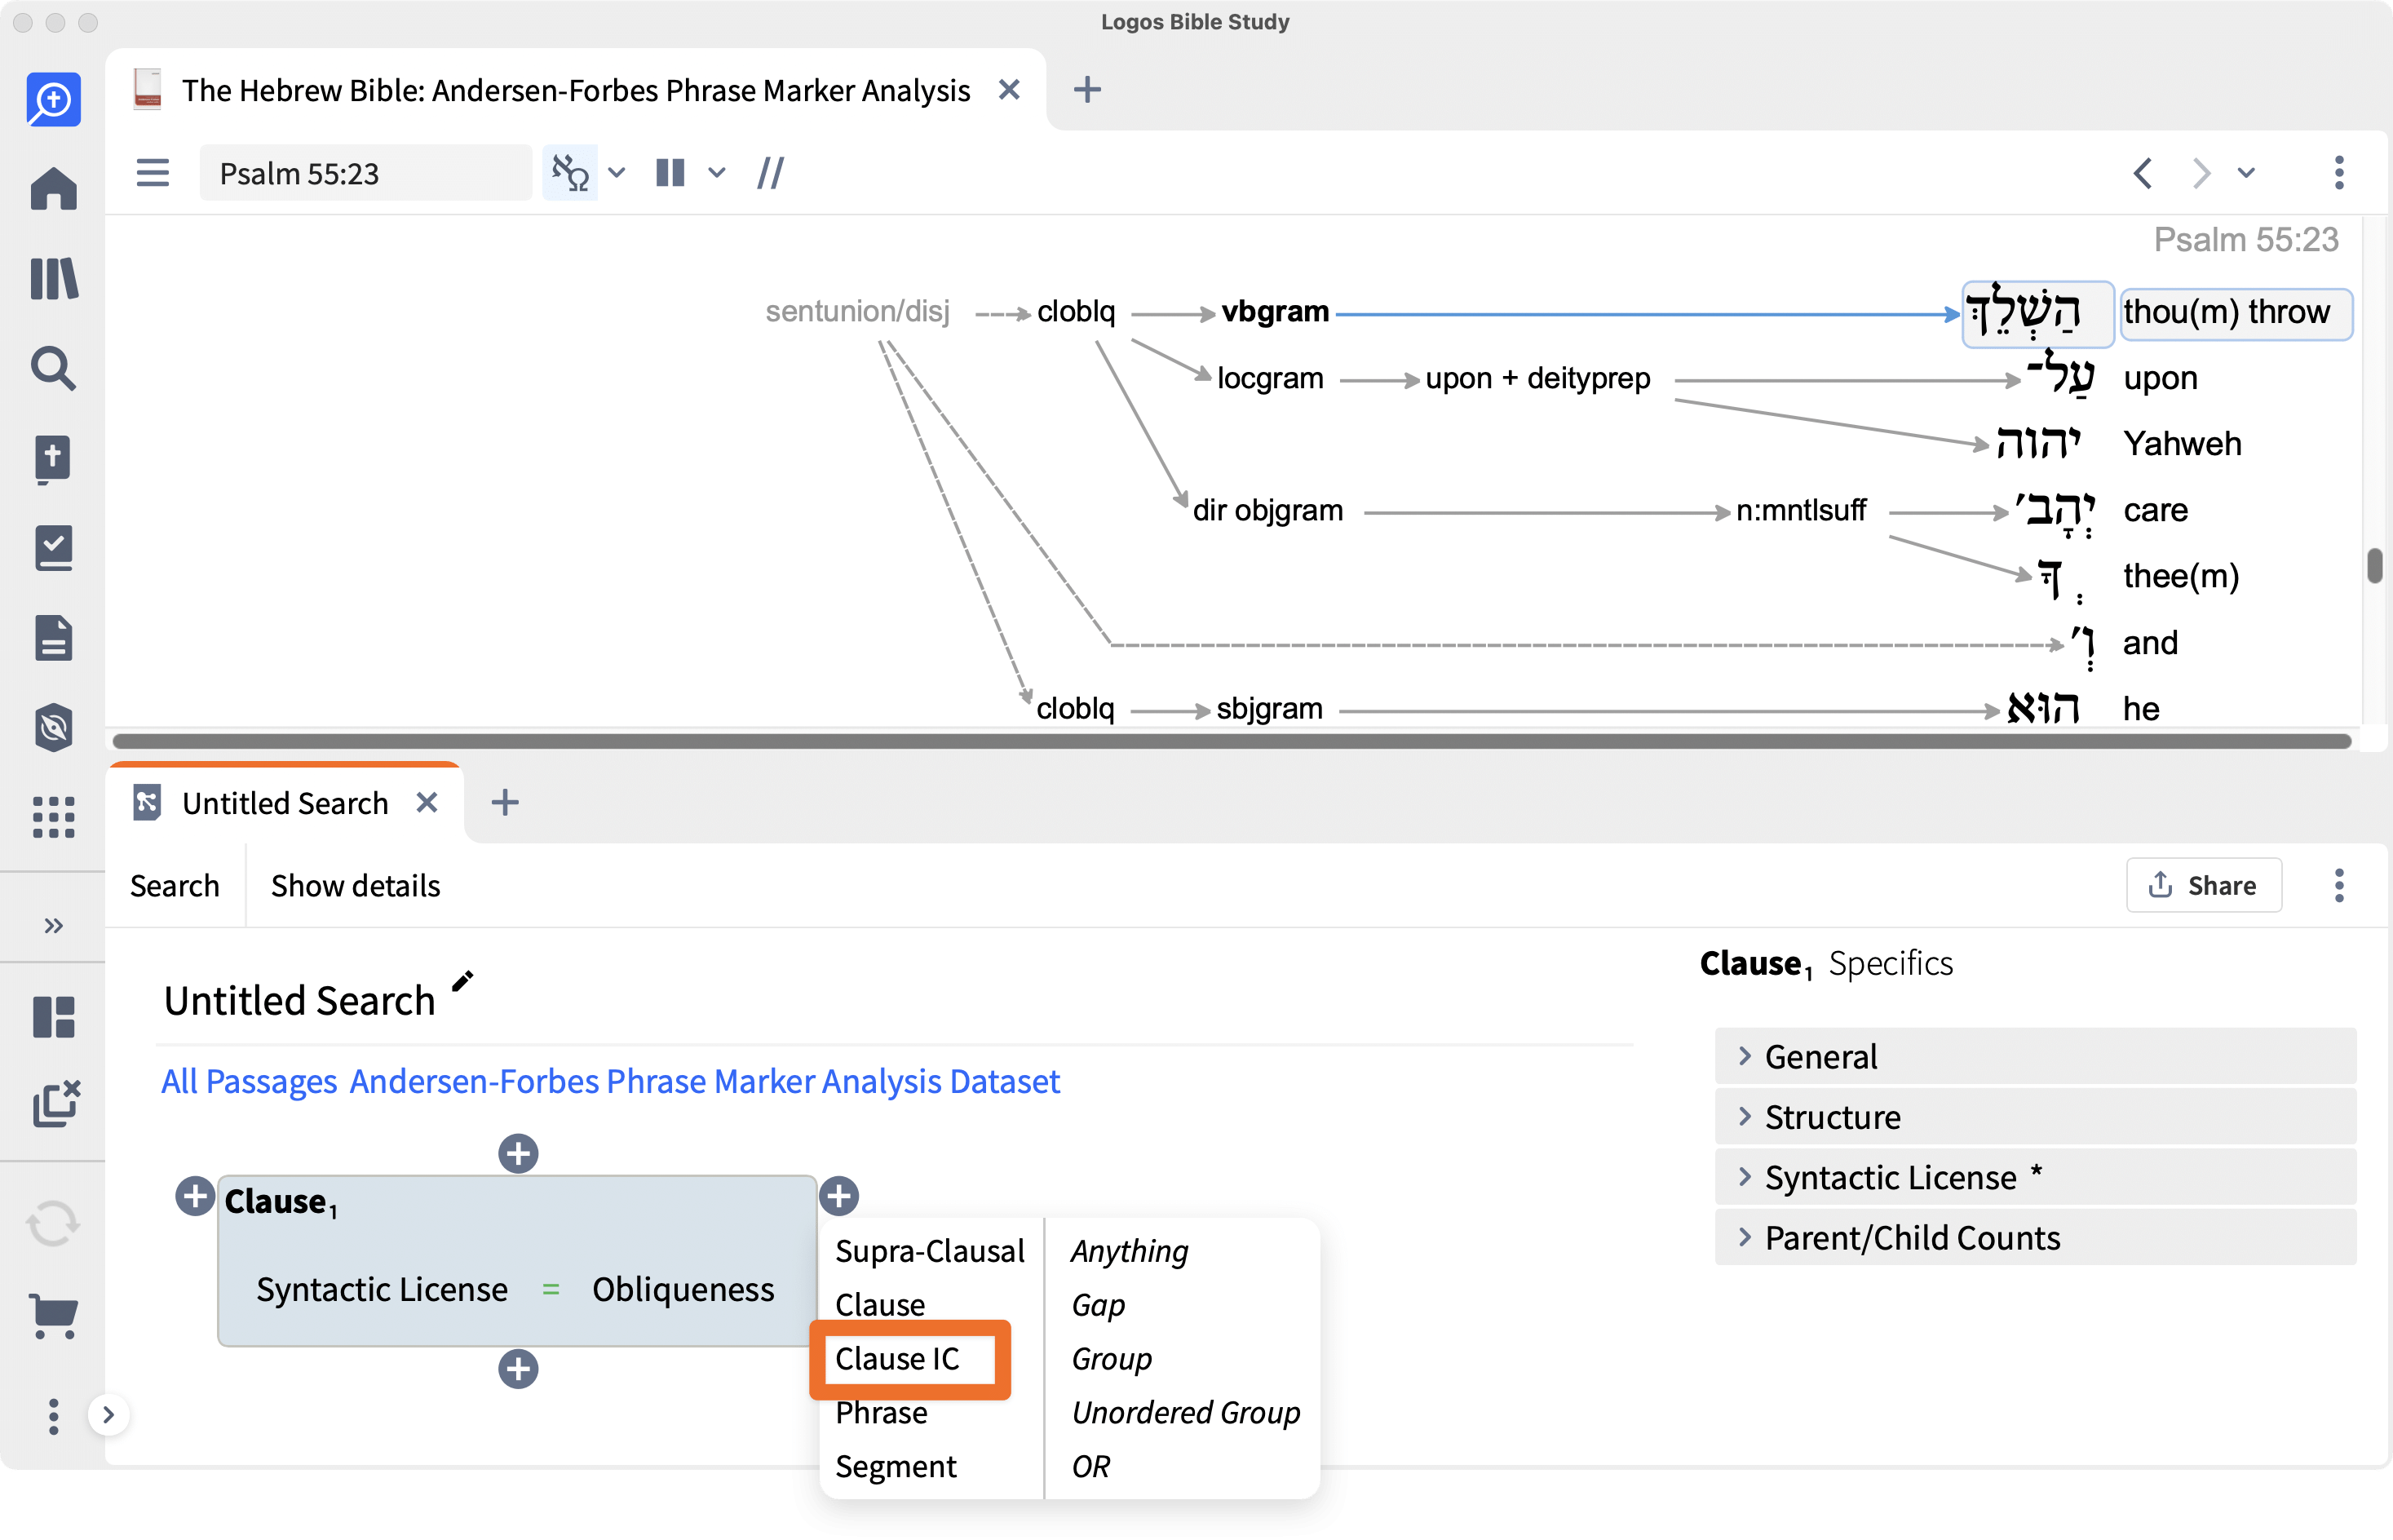Close the Untitled Search tab

pos(427,803)
